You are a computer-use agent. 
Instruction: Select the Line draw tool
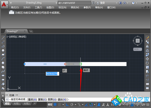pyautogui.click(x=3, y=38)
